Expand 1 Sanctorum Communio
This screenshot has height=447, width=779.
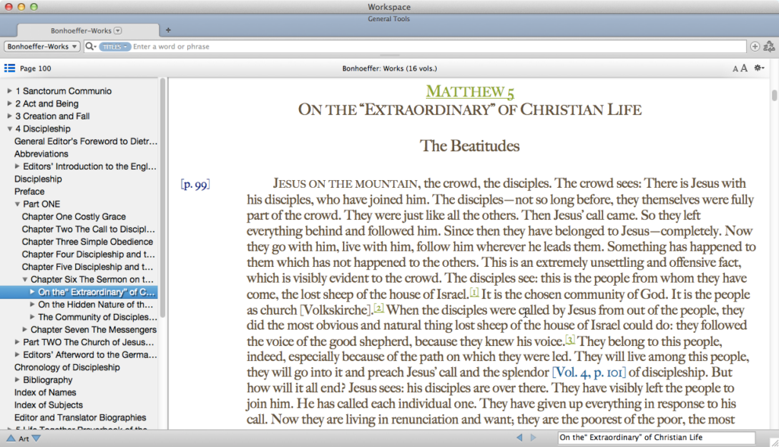coord(9,91)
